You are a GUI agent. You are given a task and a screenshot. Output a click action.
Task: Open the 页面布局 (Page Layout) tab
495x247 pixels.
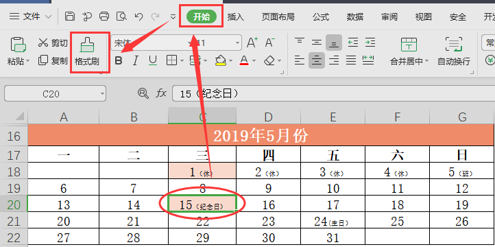tap(278, 16)
